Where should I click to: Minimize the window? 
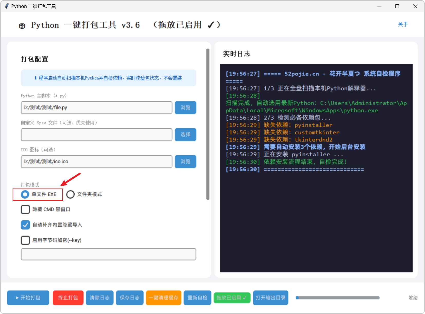(379, 6)
